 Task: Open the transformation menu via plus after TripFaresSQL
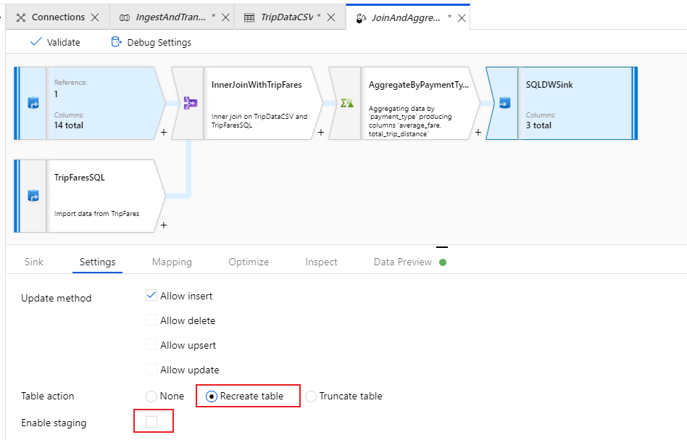coord(163,226)
